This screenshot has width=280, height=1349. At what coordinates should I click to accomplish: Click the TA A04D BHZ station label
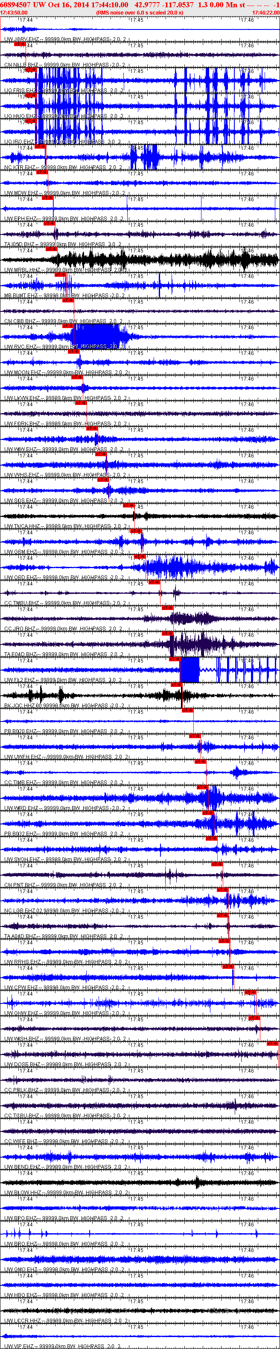coord(20,937)
